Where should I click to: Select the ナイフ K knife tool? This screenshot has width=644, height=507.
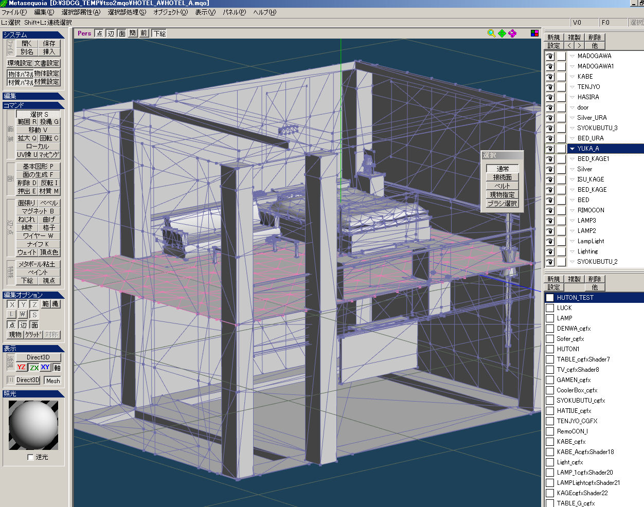38,244
